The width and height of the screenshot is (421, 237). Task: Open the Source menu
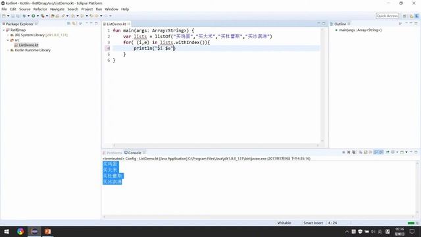tap(25, 9)
